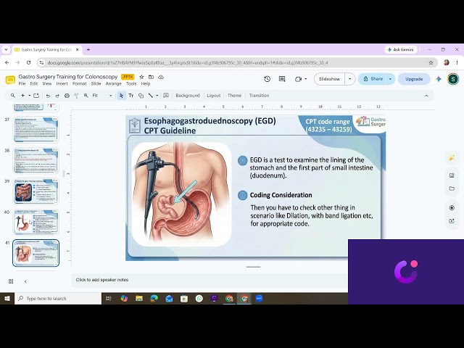This screenshot has width=464, height=348.
Task: Undo the last action
Action: tap(48, 96)
